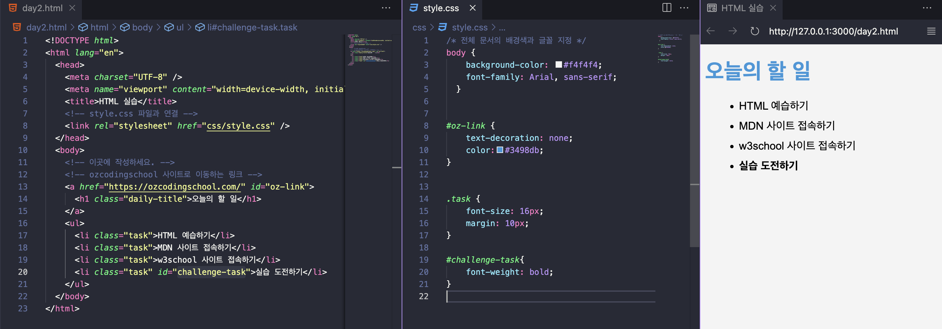Close the HTML 실습 preview tab
The width and height of the screenshot is (942, 329).
pyautogui.click(x=773, y=8)
